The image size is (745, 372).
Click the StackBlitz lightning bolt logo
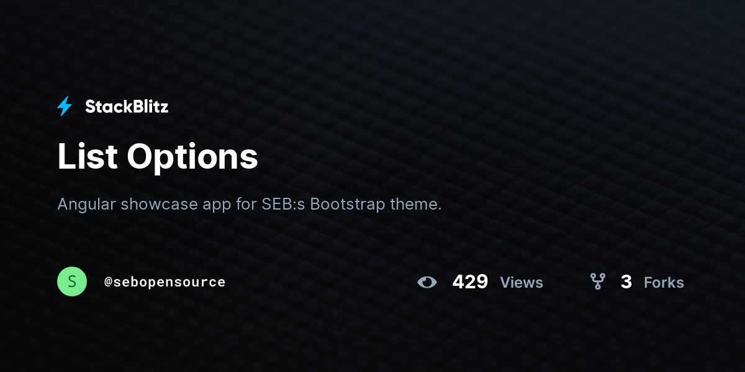click(65, 107)
